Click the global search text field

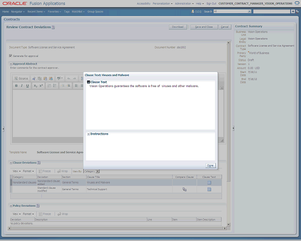point(272,11)
